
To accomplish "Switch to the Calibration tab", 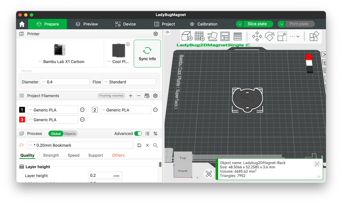I will tap(204, 24).
